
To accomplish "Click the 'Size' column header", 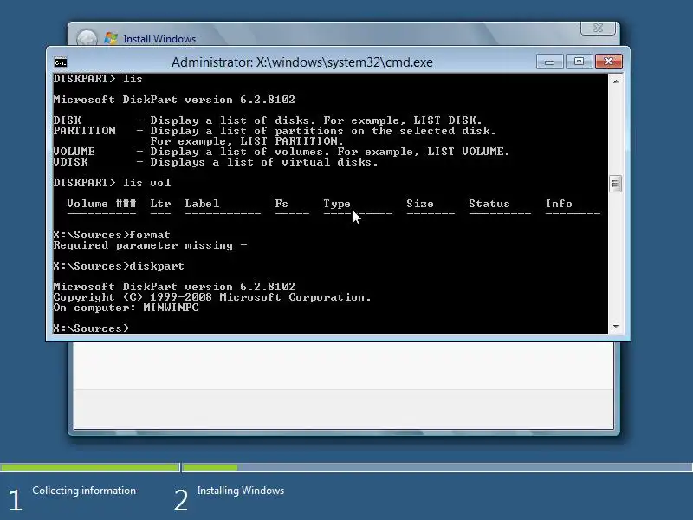I will coord(420,204).
